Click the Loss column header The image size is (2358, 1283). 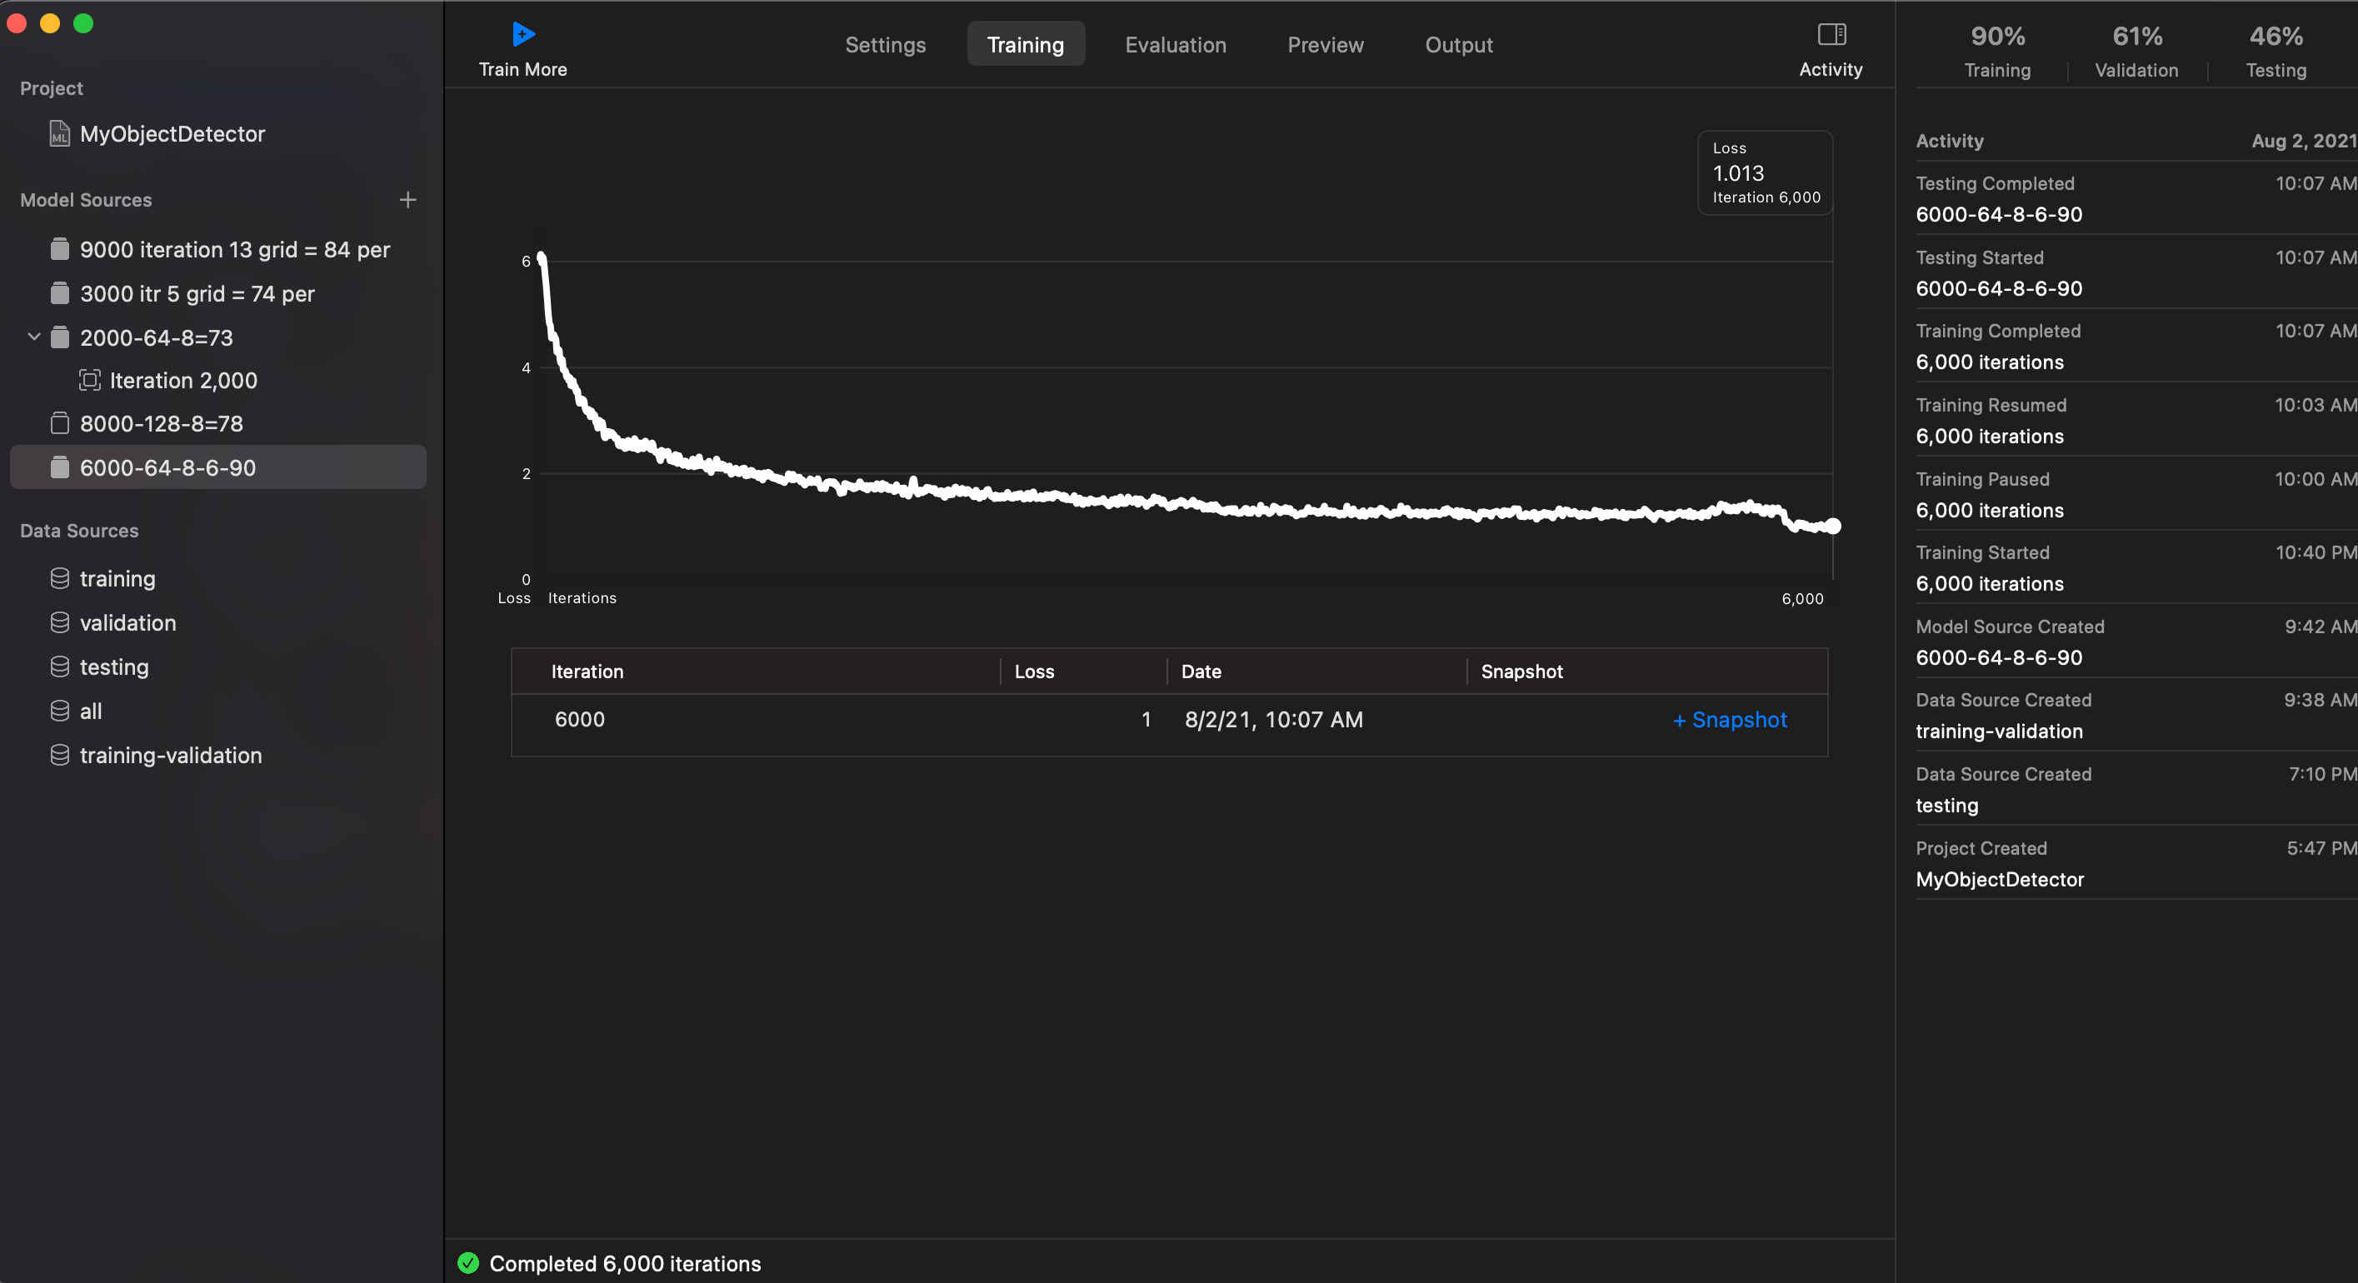click(x=1033, y=671)
